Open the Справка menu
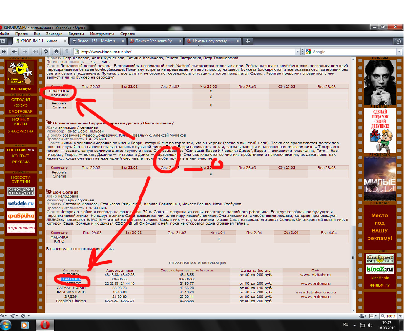The height and width of the screenshot is (331, 414). click(x=127, y=34)
